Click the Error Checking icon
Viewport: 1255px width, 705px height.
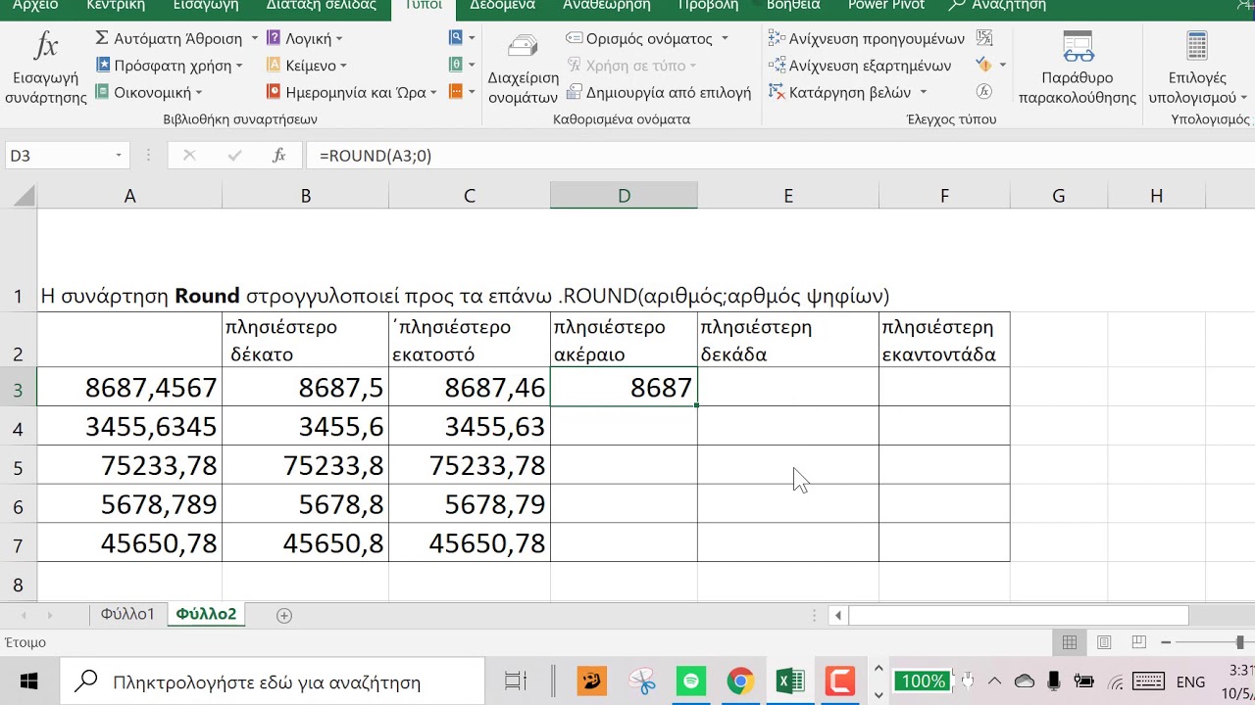tap(984, 65)
